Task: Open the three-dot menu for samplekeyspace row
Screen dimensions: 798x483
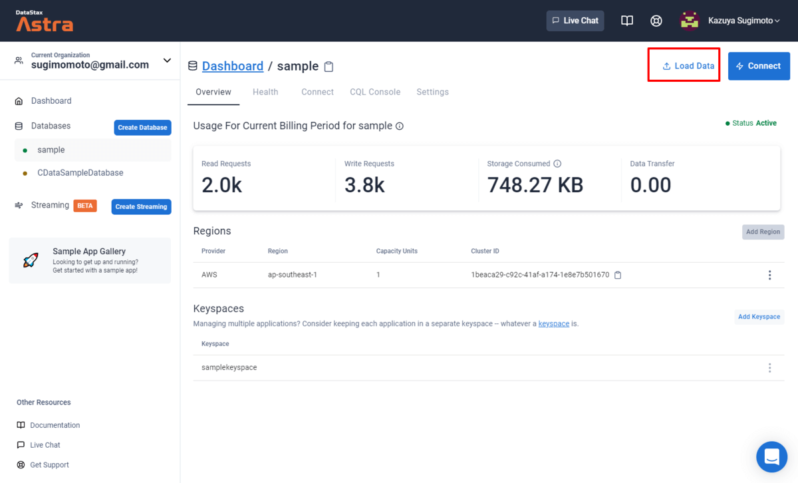Action: click(770, 368)
